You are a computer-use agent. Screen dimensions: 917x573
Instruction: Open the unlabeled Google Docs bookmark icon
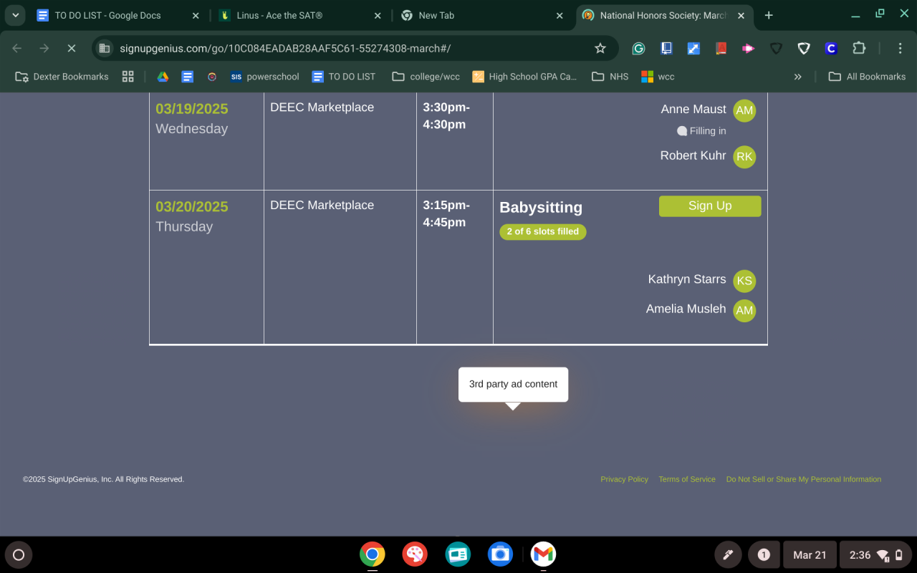188,77
